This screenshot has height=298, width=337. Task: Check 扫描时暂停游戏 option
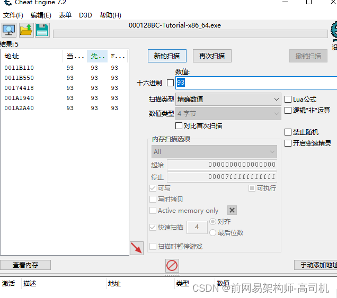153,247
